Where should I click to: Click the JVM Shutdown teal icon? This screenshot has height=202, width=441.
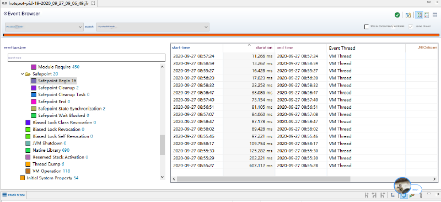pos(28,143)
